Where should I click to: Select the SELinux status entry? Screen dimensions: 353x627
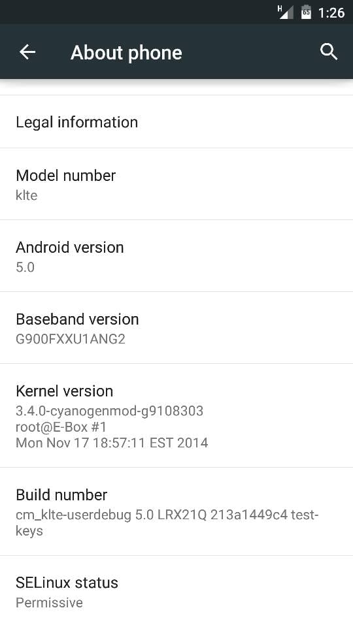pos(176,592)
